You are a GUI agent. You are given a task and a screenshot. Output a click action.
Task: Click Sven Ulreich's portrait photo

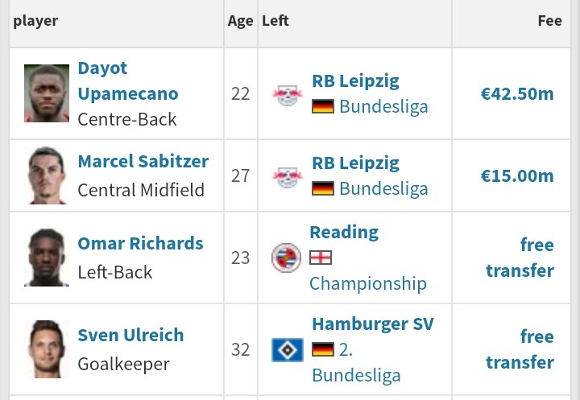(x=47, y=349)
